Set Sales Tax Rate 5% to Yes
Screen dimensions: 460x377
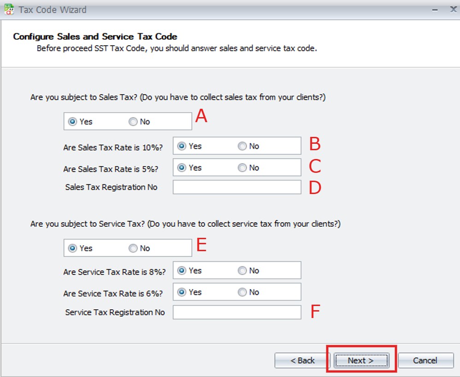coord(182,168)
